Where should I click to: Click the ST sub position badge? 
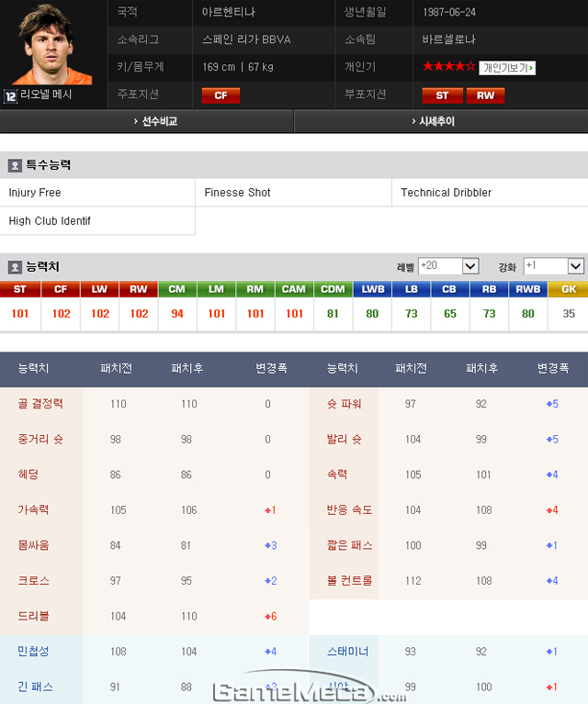pyautogui.click(x=442, y=95)
